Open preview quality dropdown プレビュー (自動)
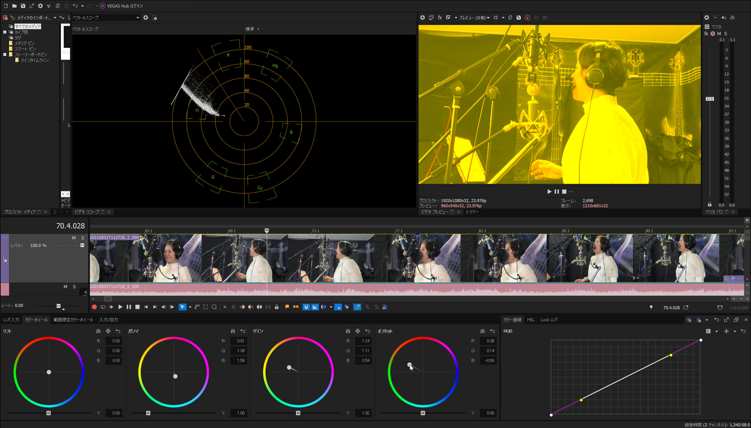 (x=474, y=18)
